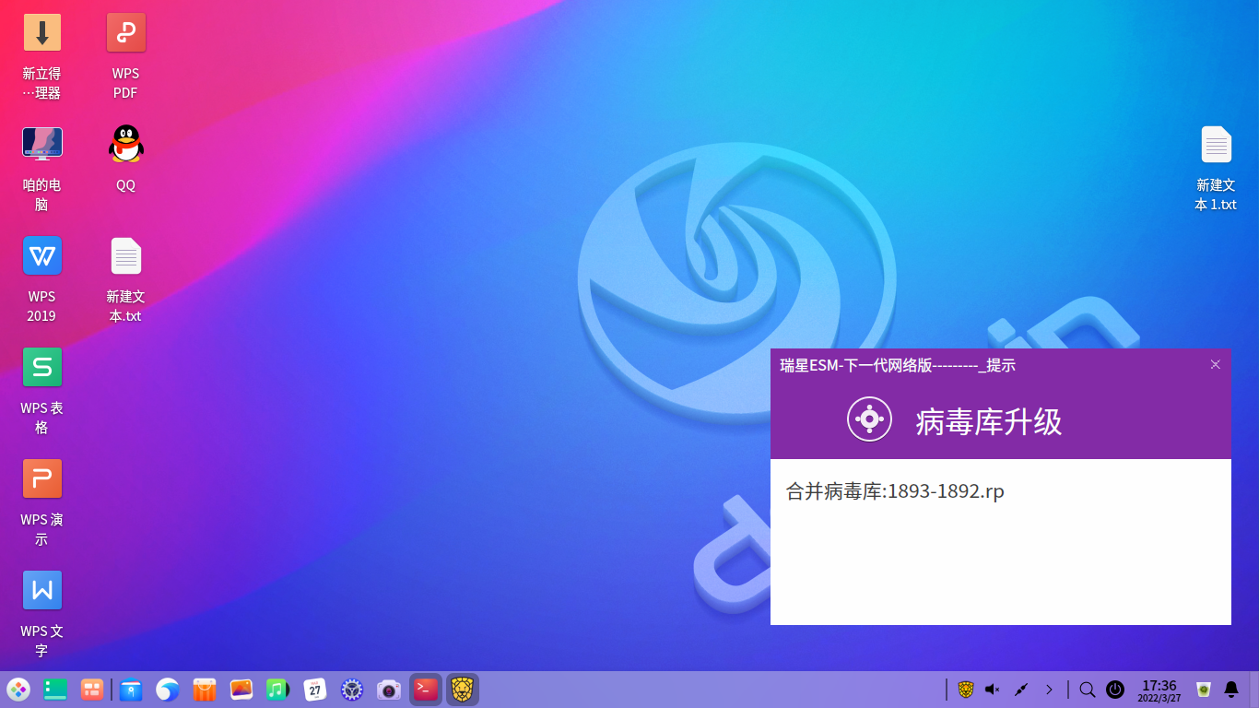
Task: Click the Rising antivirus lion dock icon
Action: 463,690
